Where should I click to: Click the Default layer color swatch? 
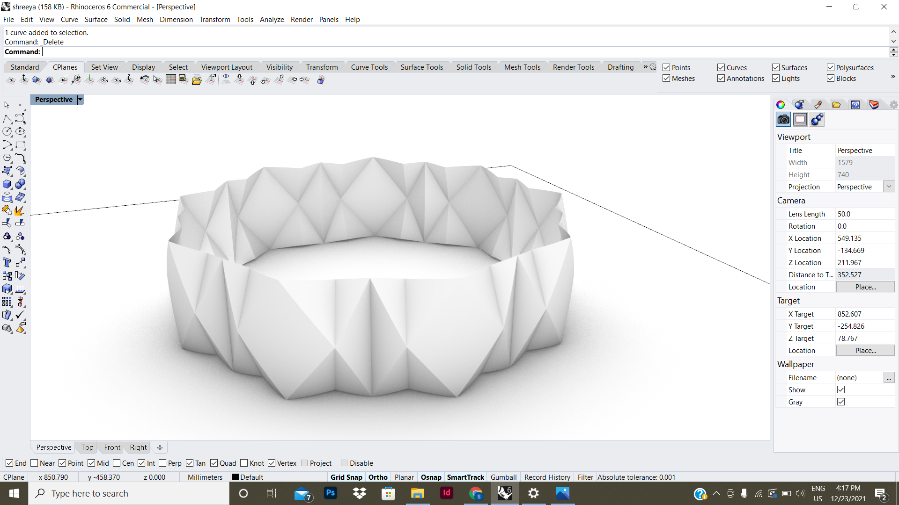point(236,477)
